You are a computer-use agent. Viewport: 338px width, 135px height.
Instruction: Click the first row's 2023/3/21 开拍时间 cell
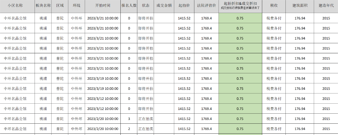point(103,18)
